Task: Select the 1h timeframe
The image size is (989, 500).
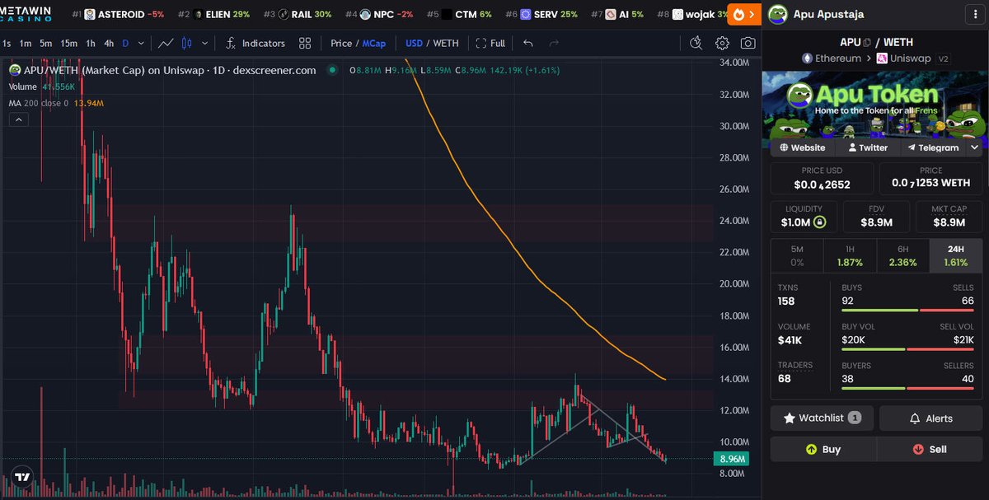Action: click(91, 43)
